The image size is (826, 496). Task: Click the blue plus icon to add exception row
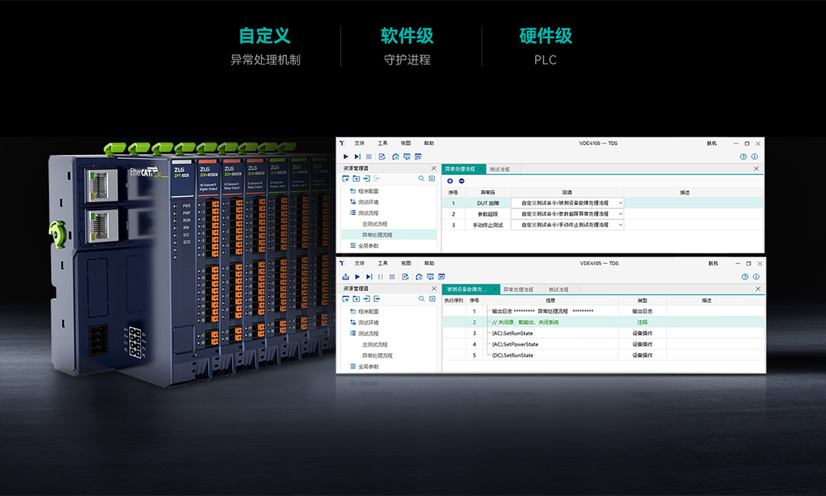click(x=450, y=181)
